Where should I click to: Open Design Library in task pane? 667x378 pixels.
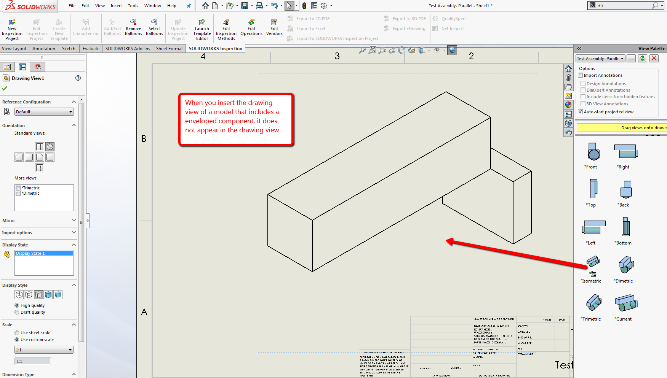coord(568,78)
